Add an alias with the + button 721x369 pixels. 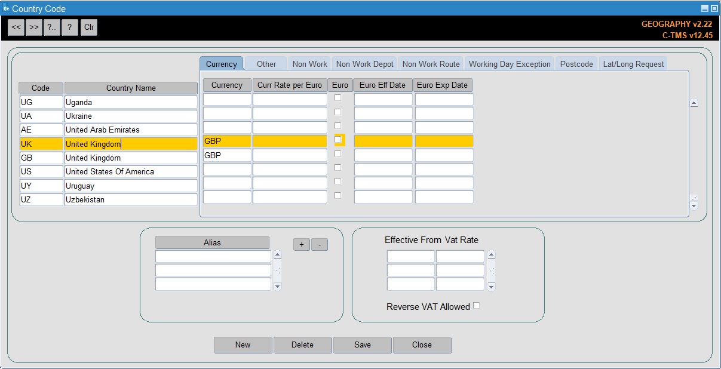tap(302, 245)
